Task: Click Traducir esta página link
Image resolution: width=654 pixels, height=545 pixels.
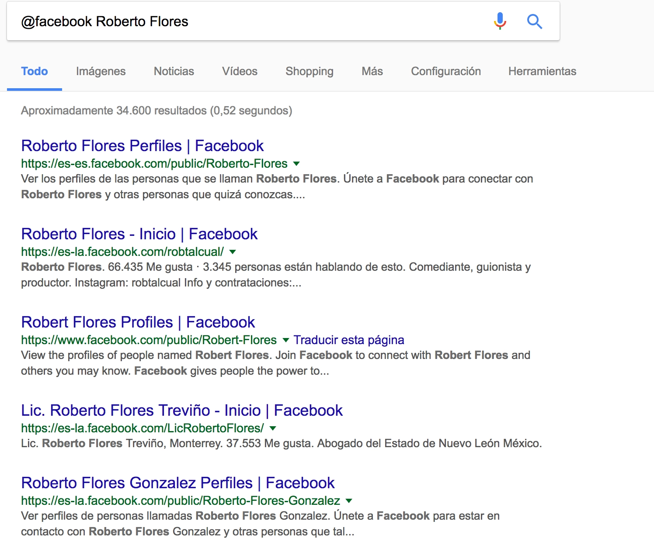Action: click(348, 340)
